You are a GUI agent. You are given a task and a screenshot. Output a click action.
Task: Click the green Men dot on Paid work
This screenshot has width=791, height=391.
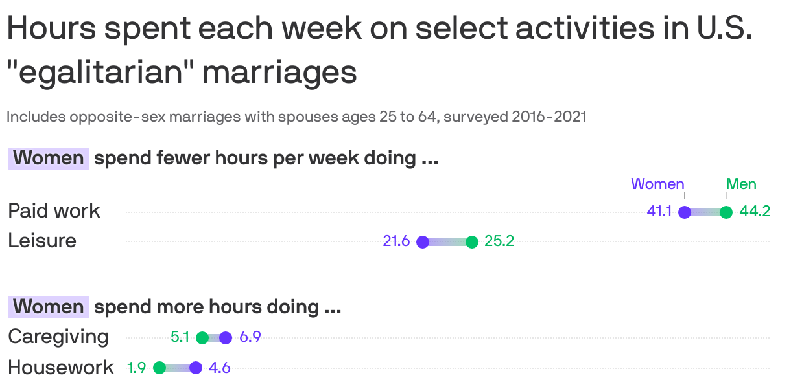coord(726,212)
